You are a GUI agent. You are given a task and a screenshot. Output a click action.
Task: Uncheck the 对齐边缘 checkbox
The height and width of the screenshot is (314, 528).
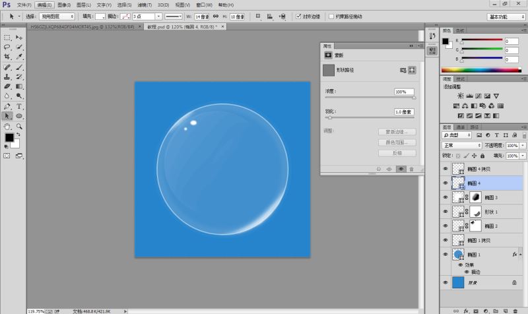(x=298, y=16)
